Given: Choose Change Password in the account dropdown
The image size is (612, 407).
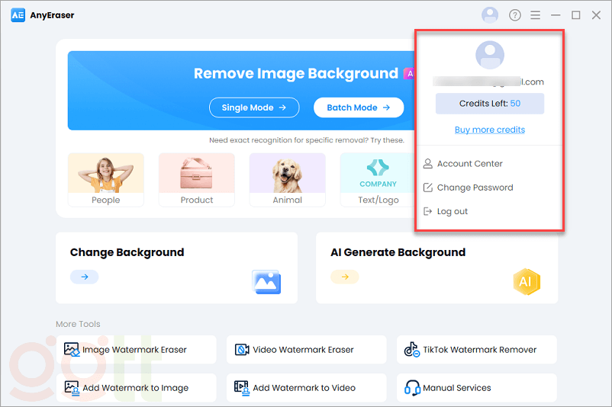Looking at the screenshot, I should pos(474,187).
